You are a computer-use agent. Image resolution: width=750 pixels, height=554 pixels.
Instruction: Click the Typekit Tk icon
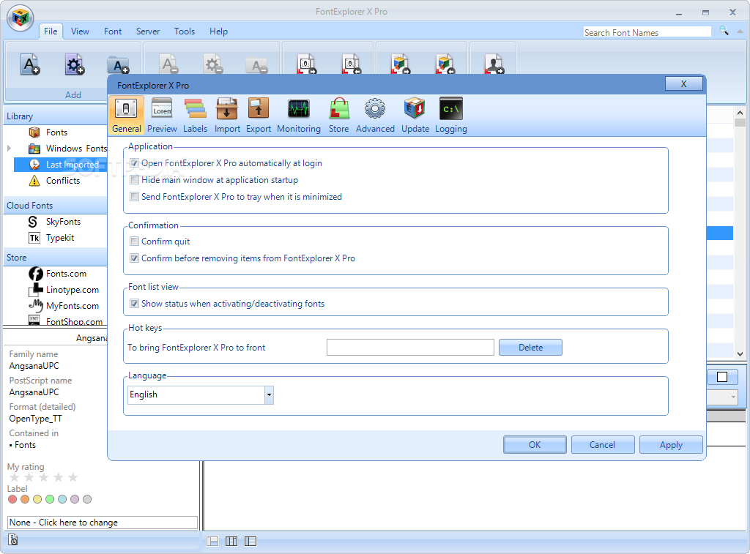click(x=34, y=238)
